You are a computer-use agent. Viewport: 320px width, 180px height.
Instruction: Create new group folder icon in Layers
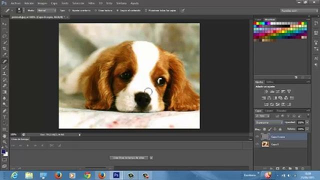[x=290, y=168]
